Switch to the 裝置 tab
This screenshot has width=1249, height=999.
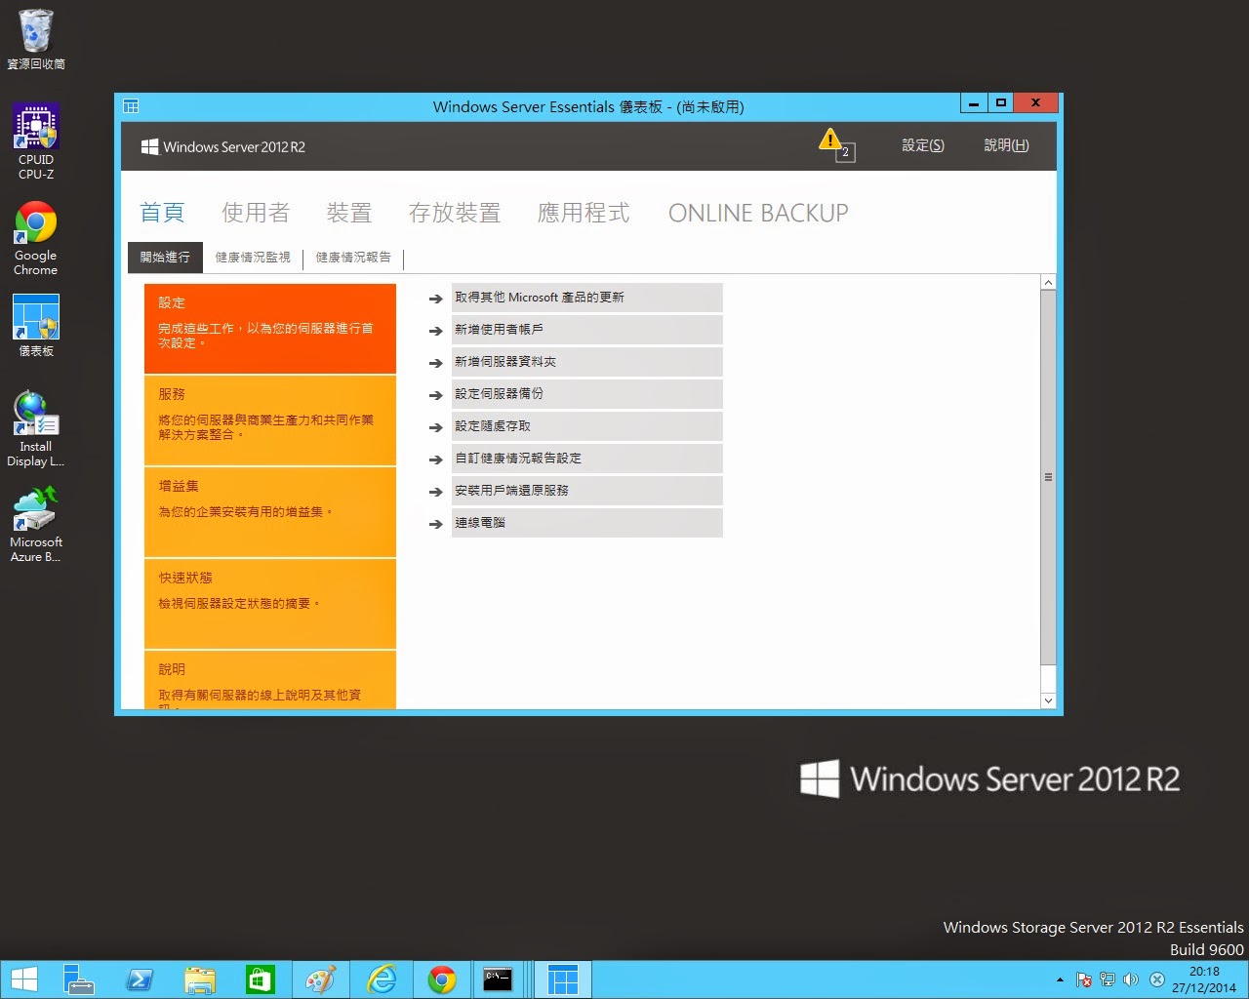coord(349,213)
